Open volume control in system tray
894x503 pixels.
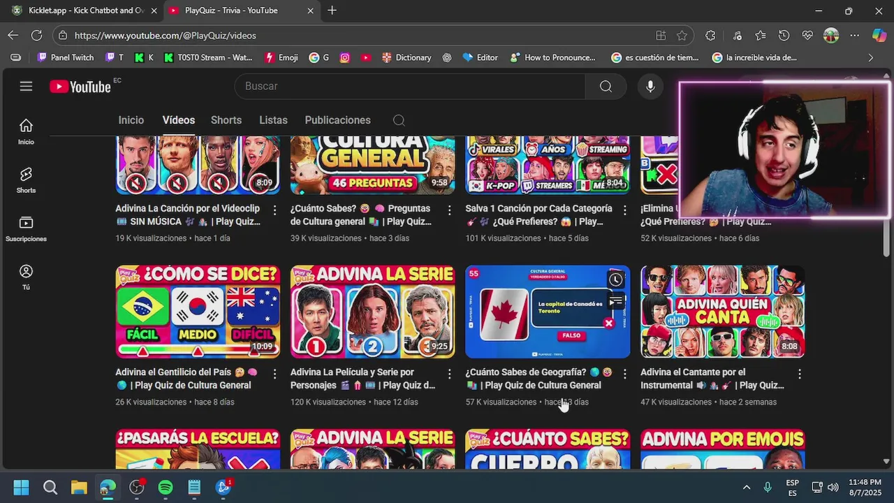click(x=833, y=487)
